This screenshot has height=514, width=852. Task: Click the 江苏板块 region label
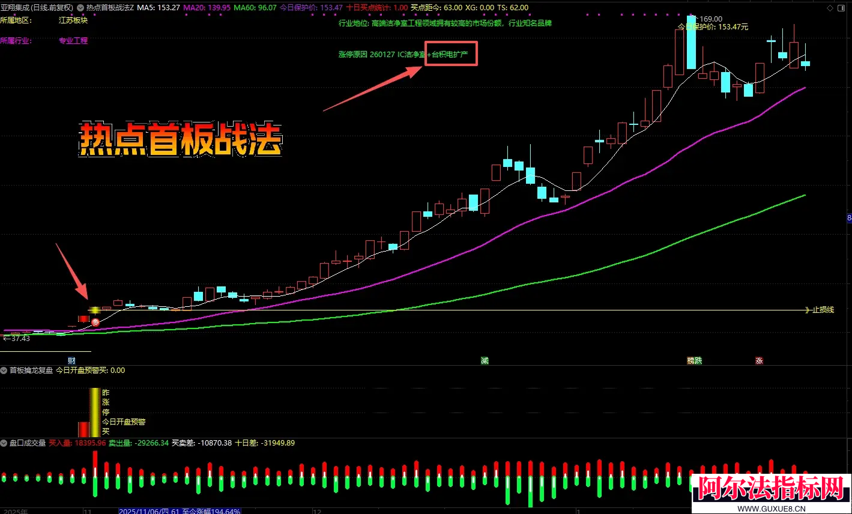(x=73, y=20)
